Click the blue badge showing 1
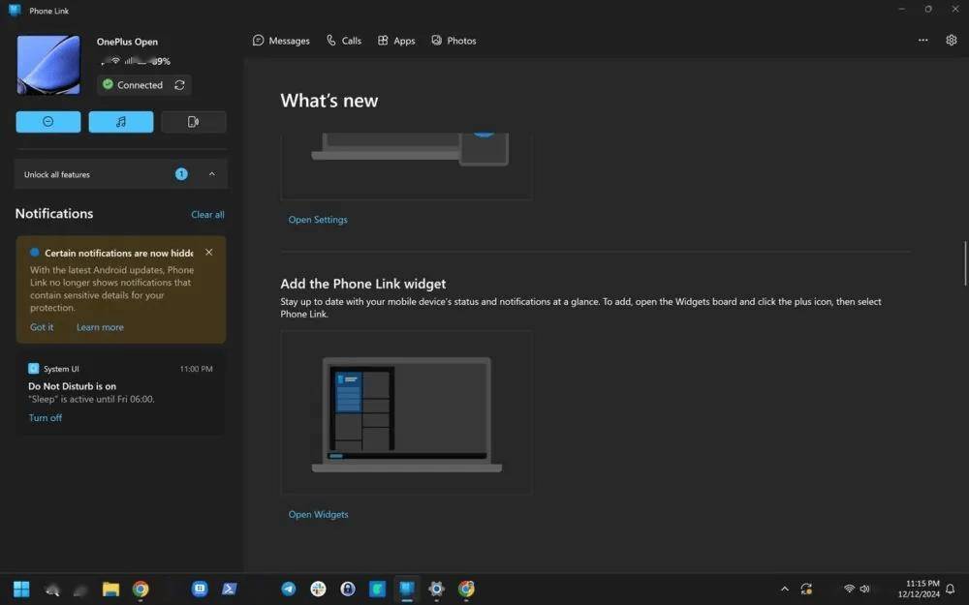Viewport: 969px width, 605px height. point(181,174)
